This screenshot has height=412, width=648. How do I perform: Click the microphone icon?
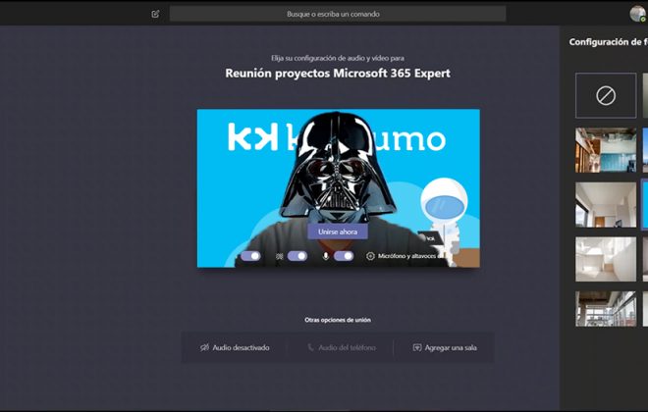pos(326,256)
